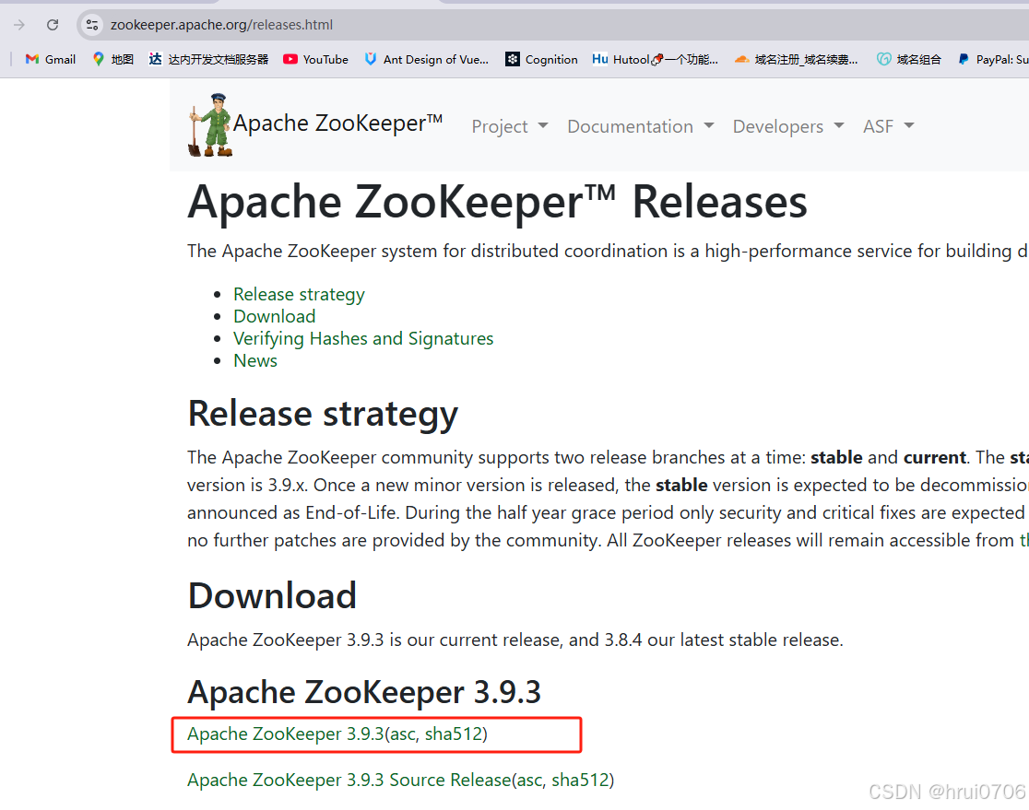Expand the Documentation dropdown menu
Viewport: 1029px width, 810px height.
click(640, 126)
